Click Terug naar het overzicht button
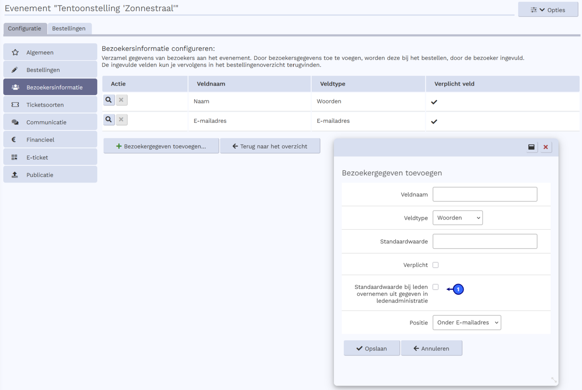Viewport: 582px width, 390px height. [x=270, y=146]
